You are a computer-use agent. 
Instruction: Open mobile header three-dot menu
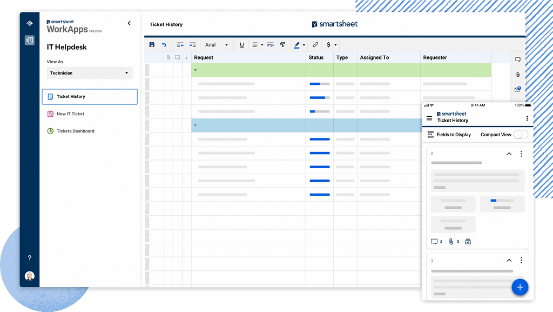(527, 118)
